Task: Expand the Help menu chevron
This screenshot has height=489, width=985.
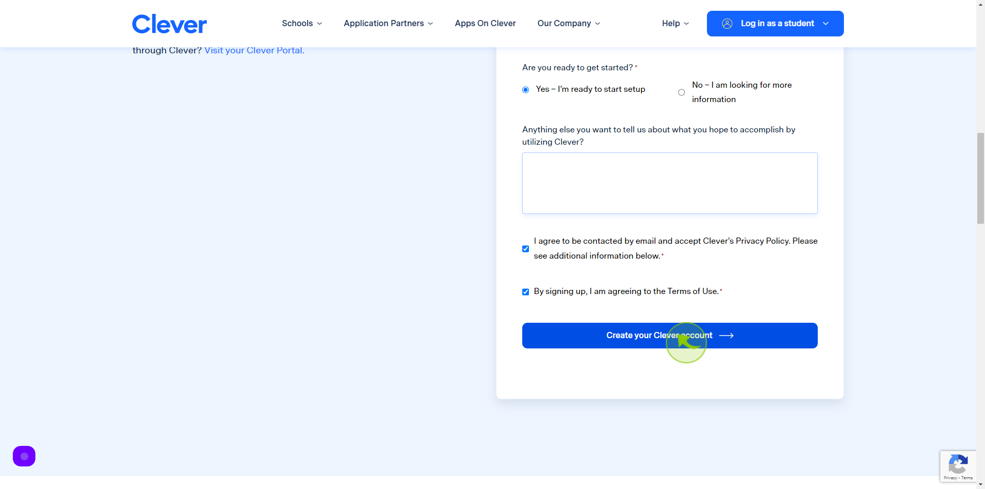Action: tap(686, 24)
